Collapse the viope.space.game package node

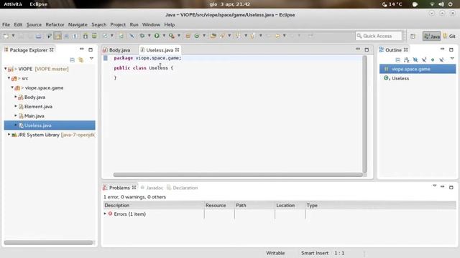tap(12, 87)
